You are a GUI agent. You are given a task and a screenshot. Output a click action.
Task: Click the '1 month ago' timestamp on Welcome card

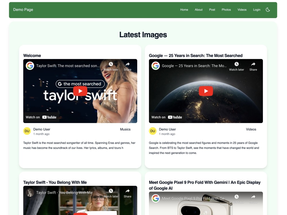(x=41, y=134)
